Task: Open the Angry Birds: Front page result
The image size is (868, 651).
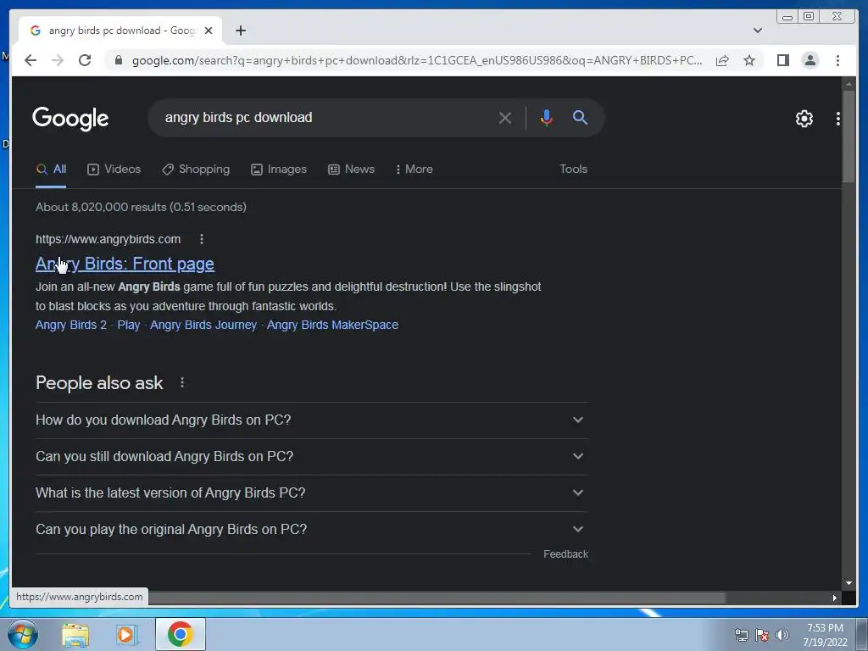Action: click(125, 264)
